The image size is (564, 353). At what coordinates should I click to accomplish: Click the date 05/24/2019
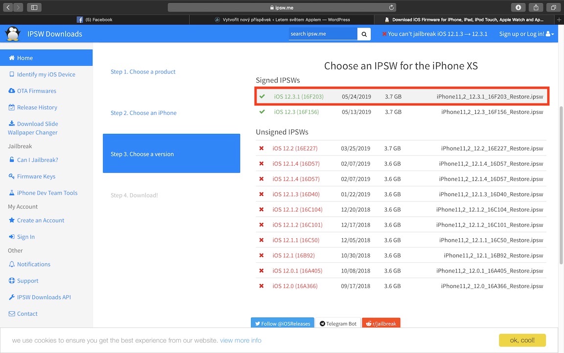point(356,97)
